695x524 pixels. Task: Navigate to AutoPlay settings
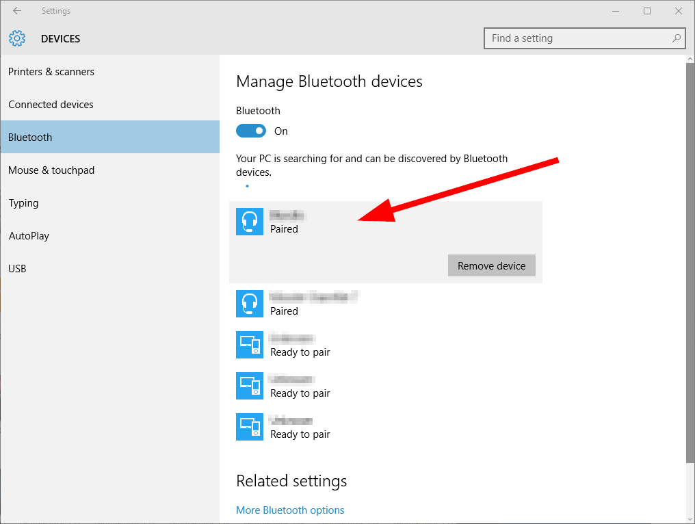pos(29,235)
